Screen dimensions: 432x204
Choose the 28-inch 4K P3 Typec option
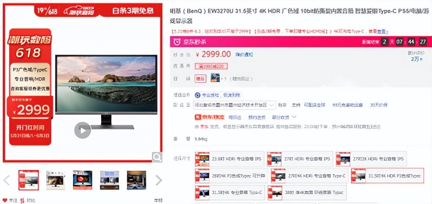click(x=231, y=176)
